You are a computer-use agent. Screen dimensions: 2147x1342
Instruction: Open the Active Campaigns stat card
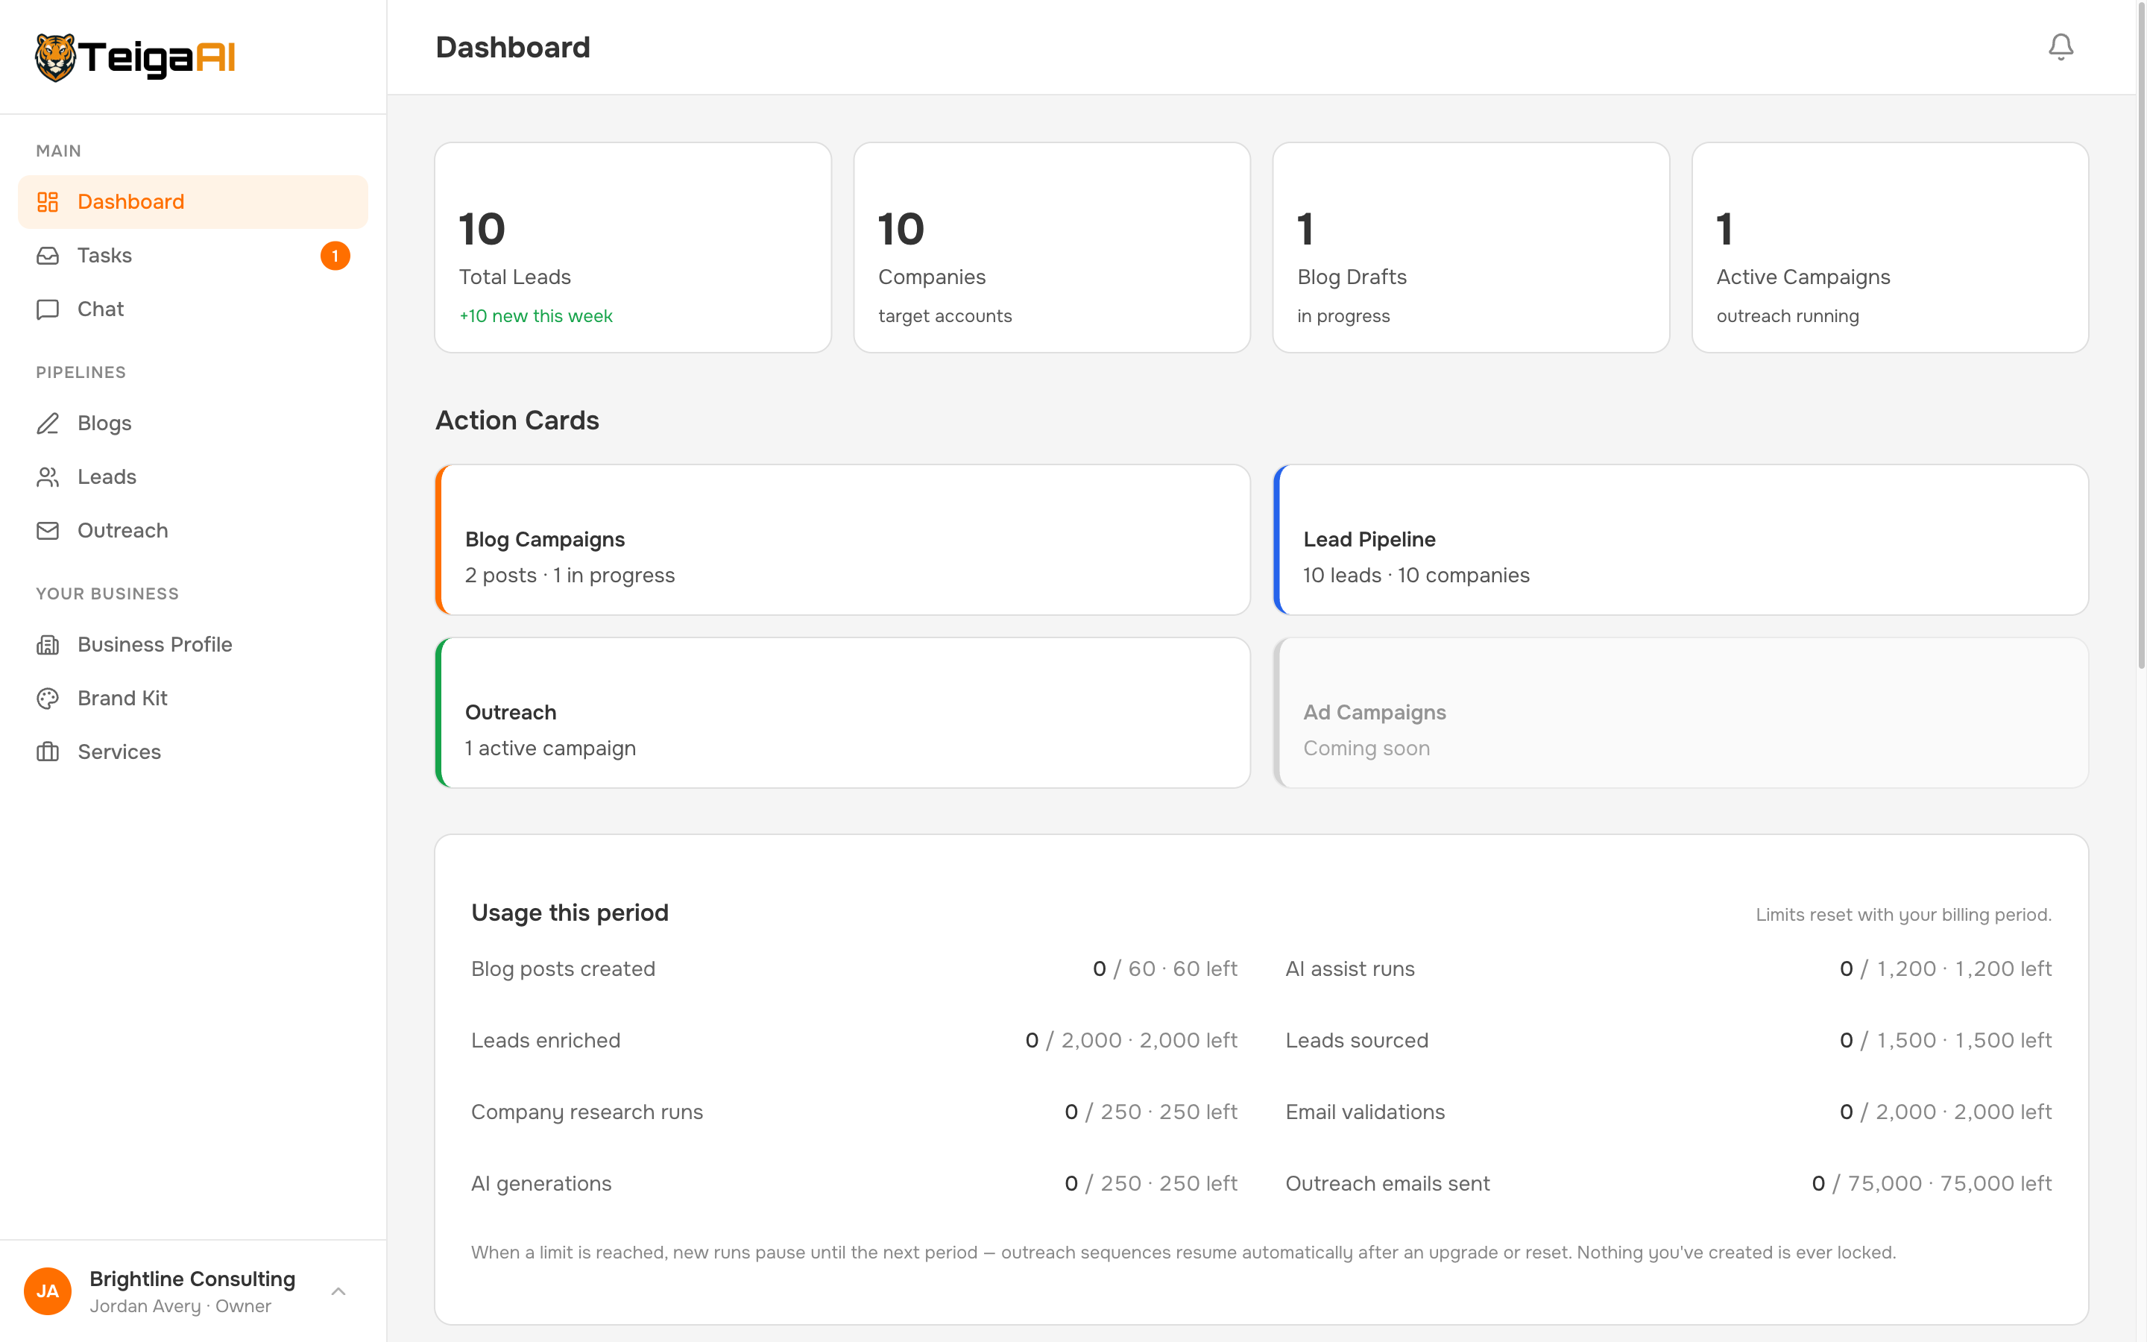pos(1890,248)
